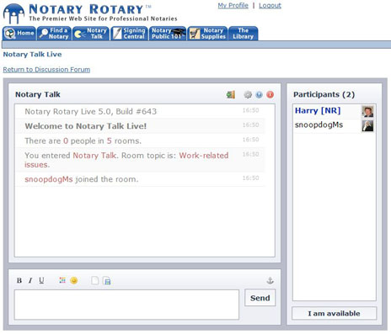Click Return to Discussion Forum link
The width and height of the screenshot is (391, 334).
(x=46, y=70)
